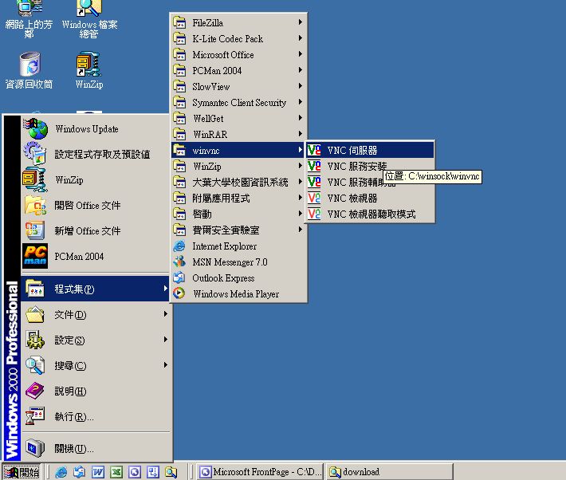
Task: Select the winvnc program group
Action: 238,150
